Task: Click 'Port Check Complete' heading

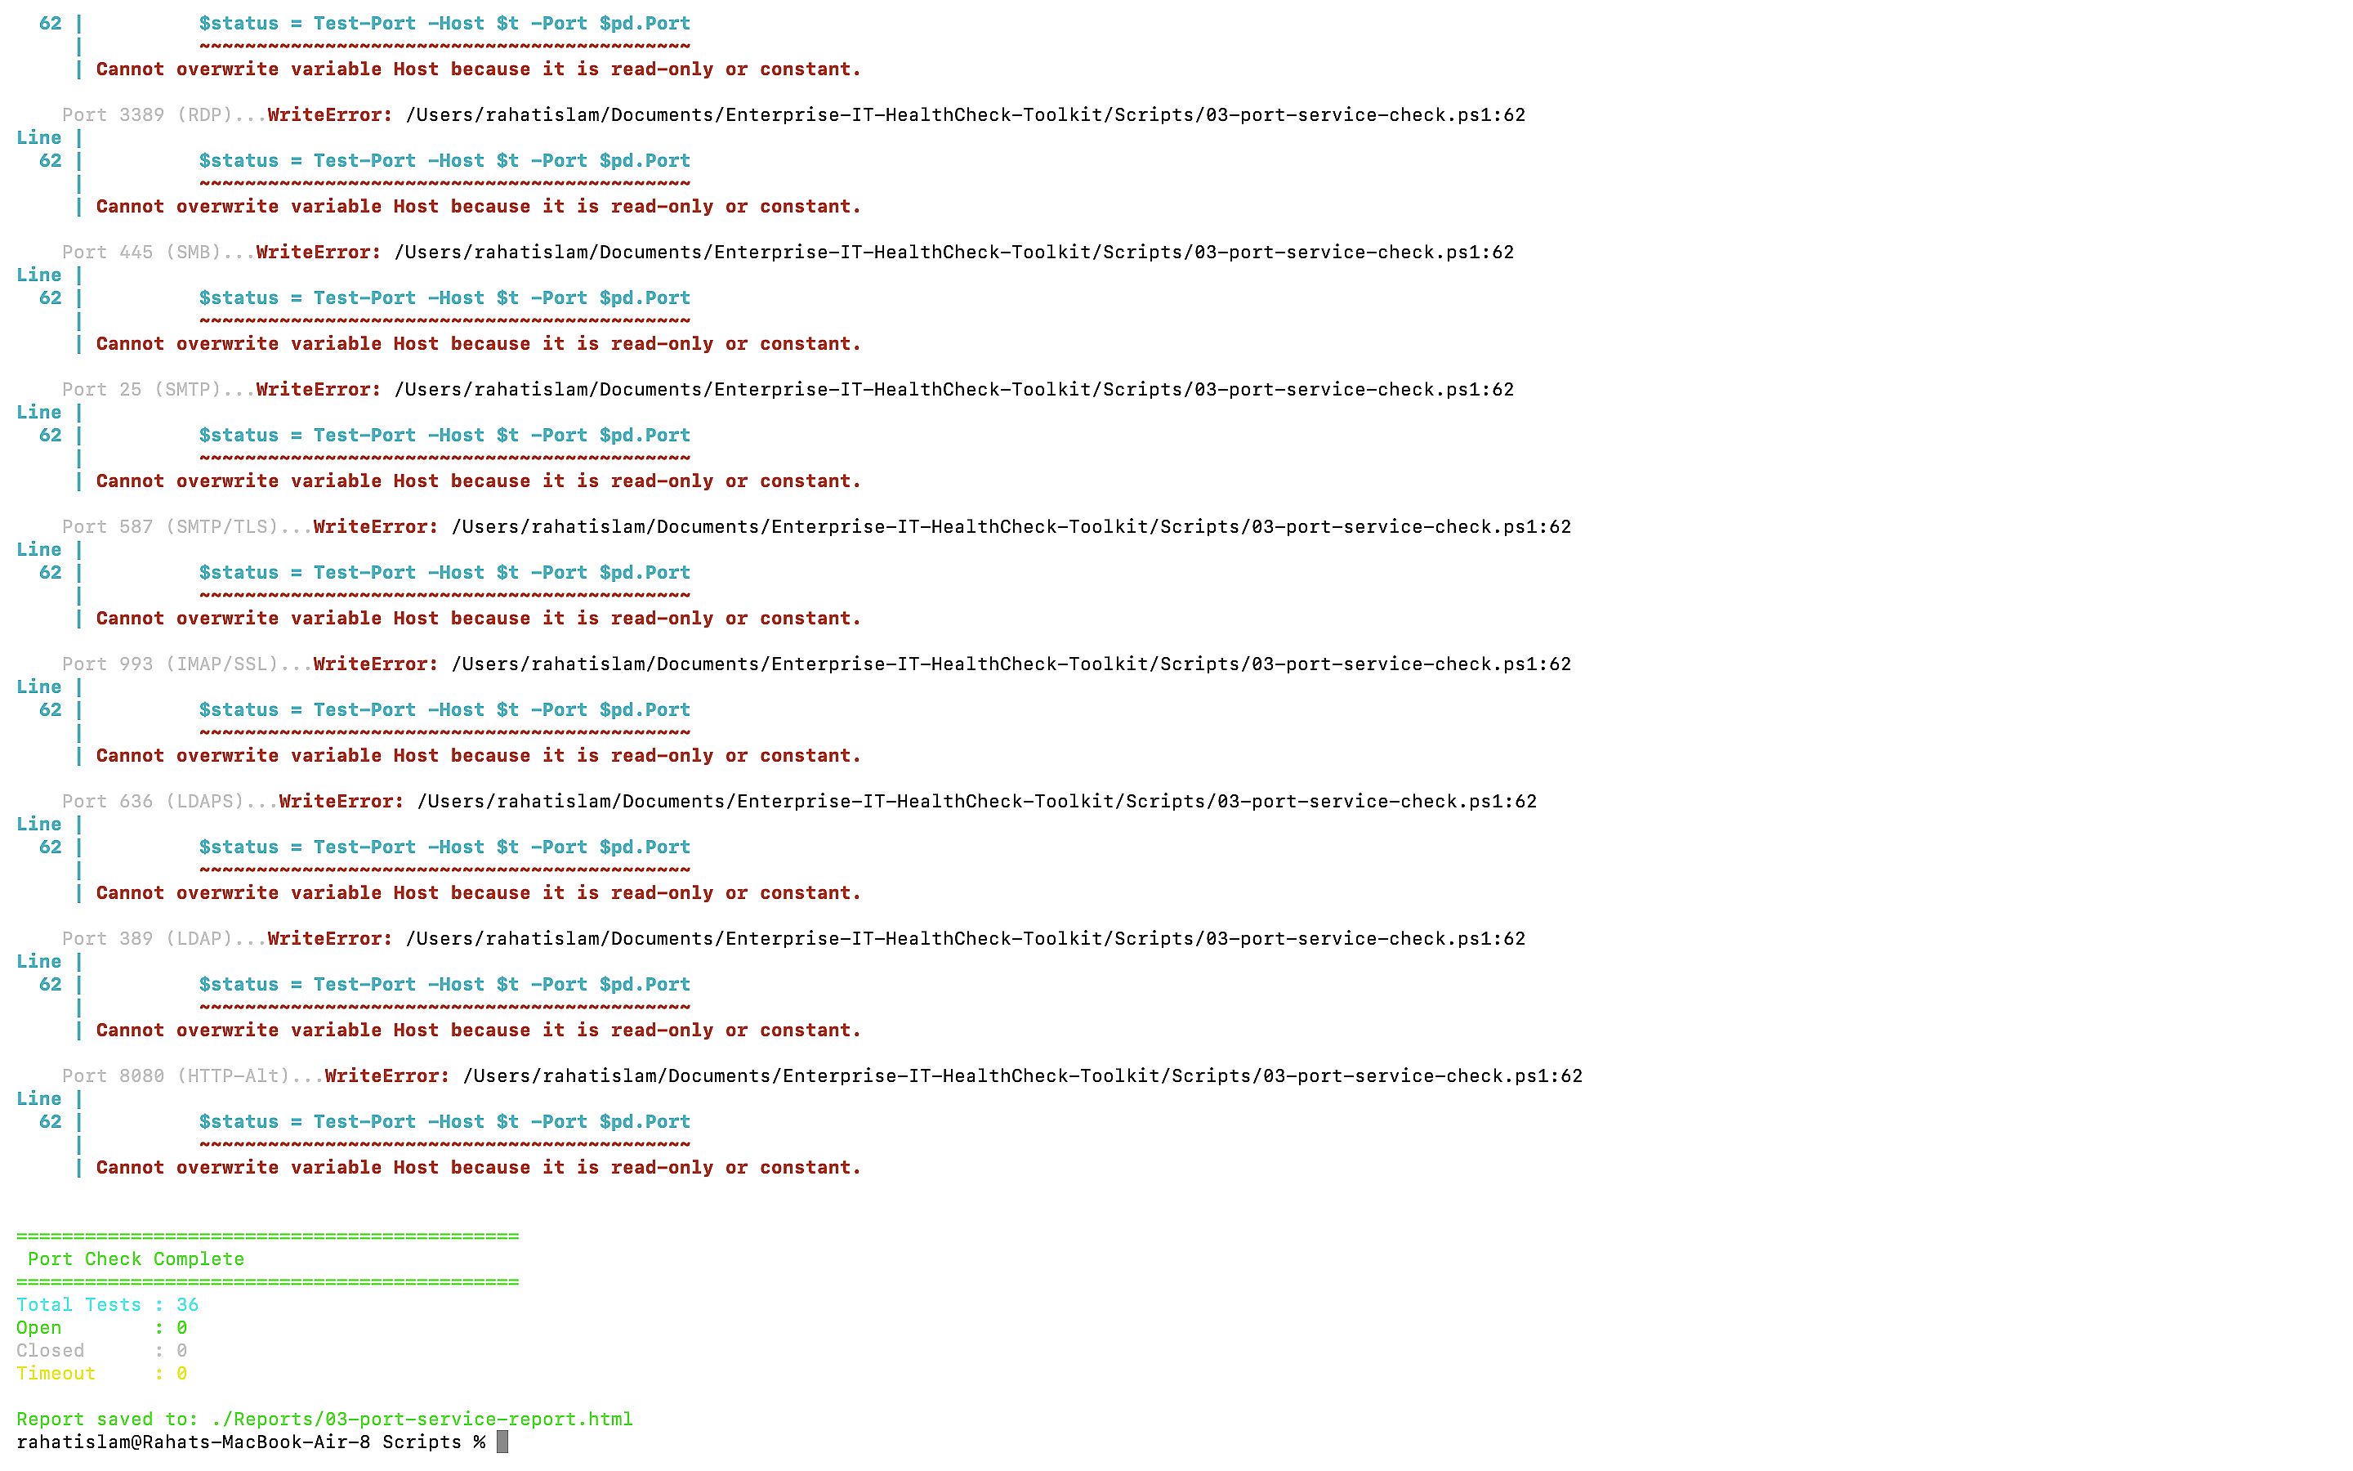Action: pyautogui.click(x=136, y=1259)
